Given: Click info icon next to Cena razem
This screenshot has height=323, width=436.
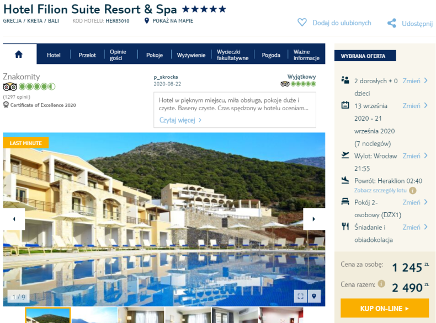Looking at the screenshot, I should coord(382,283).
